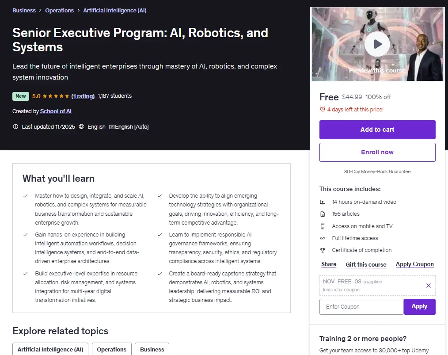The image size is (448, 355).
Task: Click the articles document icon
Action: pyautogui.click(x=323, y=214)
